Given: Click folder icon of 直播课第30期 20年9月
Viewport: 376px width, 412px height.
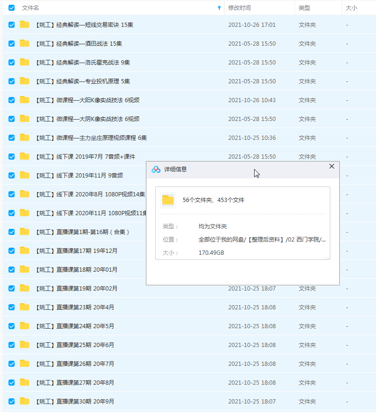Looking at the screenshot, I should [x=24, y=401].
